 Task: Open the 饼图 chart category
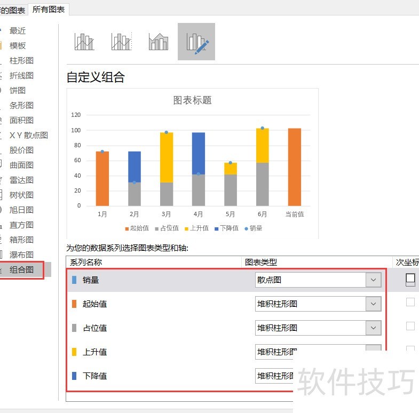(18, 91)
